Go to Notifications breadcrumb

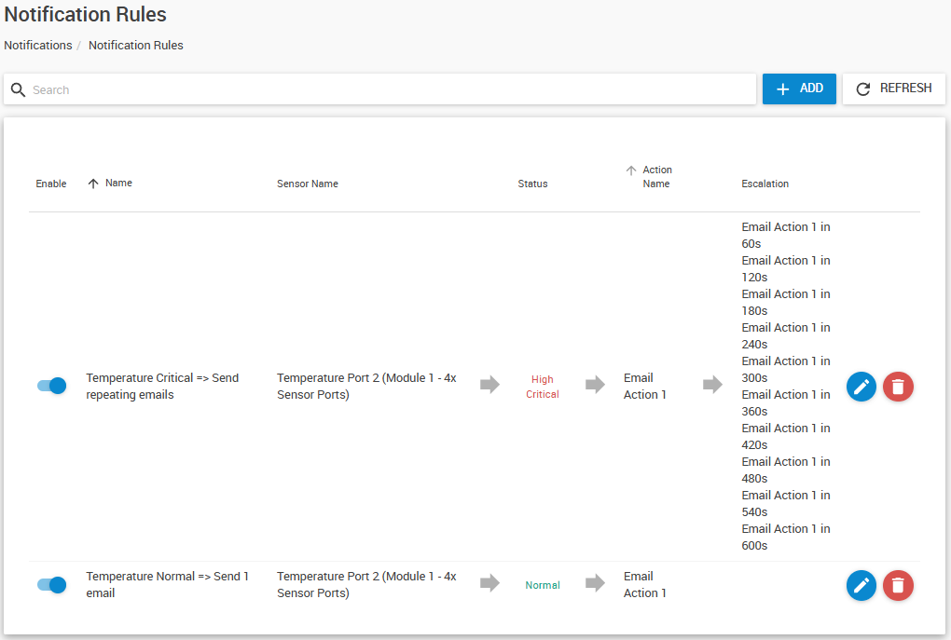point(38,45)
